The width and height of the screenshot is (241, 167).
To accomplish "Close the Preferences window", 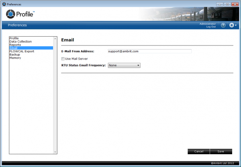I will tap(235, 4).
